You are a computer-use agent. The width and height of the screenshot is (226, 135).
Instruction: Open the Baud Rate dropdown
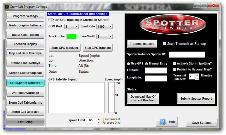tap(104, 27)
